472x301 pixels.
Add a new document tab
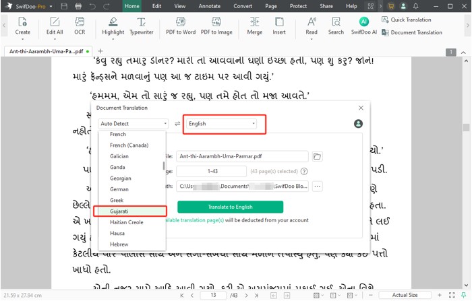(x=100, y=51)
